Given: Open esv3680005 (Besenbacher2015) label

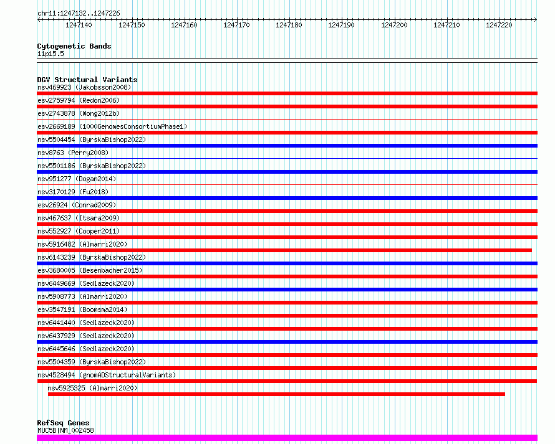Looking at the screenshot, I should coord(90,270).
